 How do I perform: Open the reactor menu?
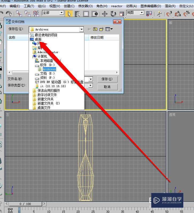pyautogui.click(x=117, y=6)
